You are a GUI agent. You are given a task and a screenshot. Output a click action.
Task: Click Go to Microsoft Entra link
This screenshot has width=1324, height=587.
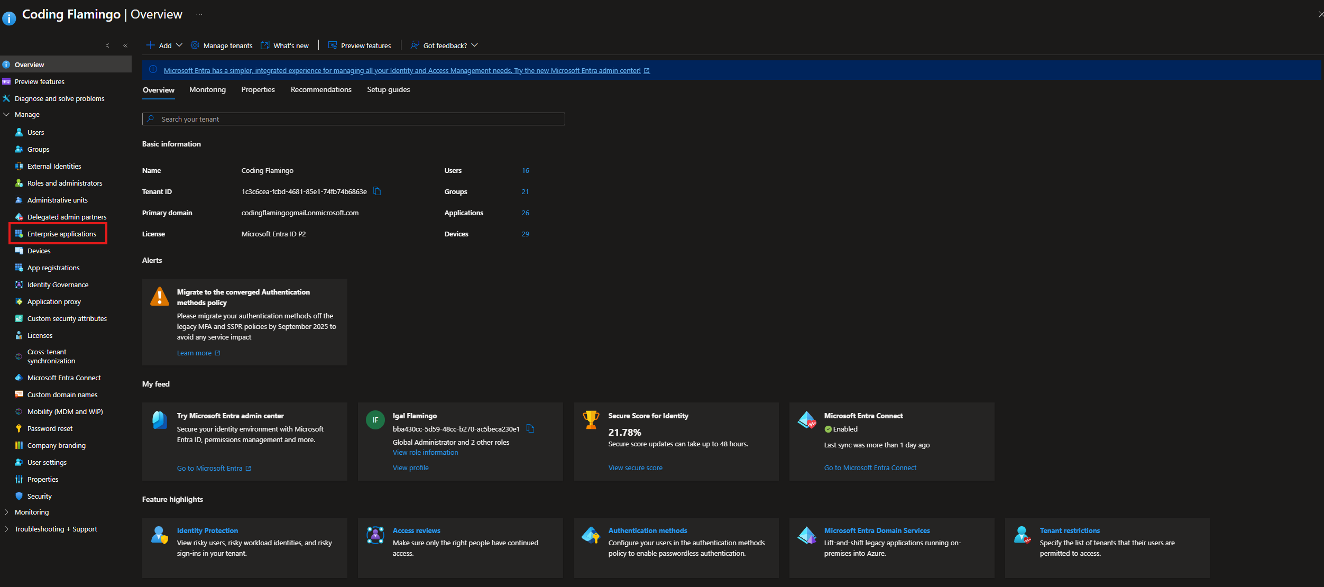pos(214,468)
